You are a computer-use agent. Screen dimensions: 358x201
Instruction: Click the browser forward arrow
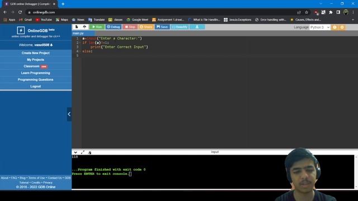coord(12,12)
